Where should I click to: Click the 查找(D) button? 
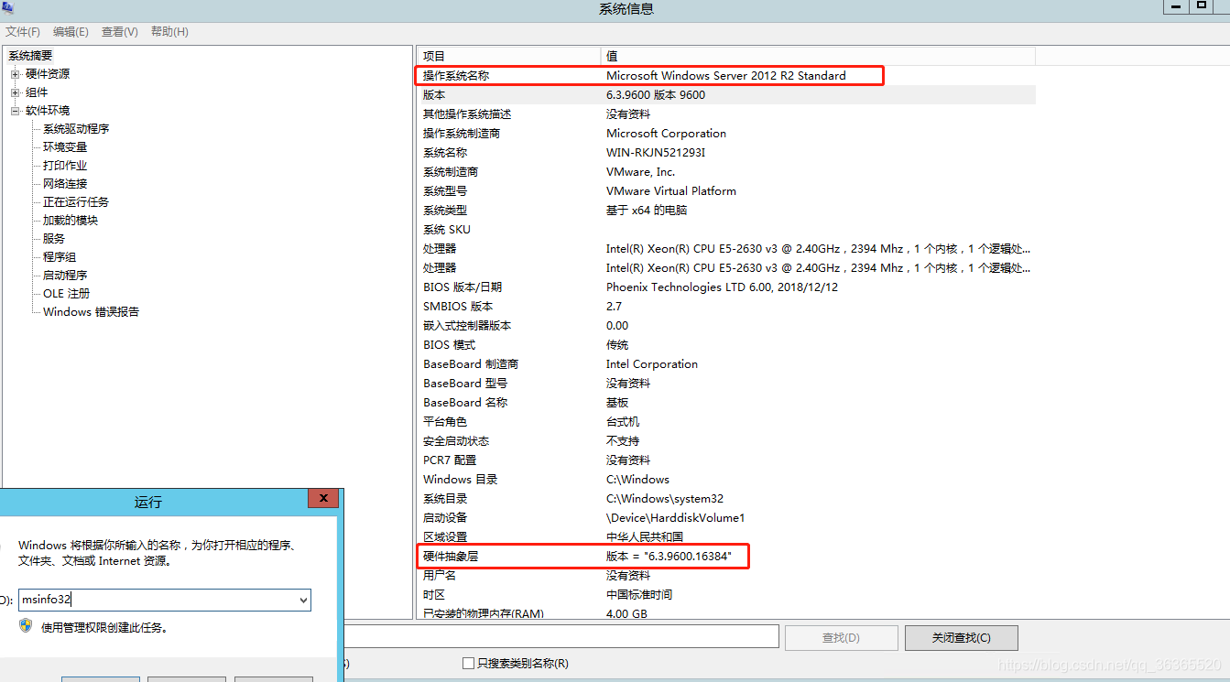(841, 637)
